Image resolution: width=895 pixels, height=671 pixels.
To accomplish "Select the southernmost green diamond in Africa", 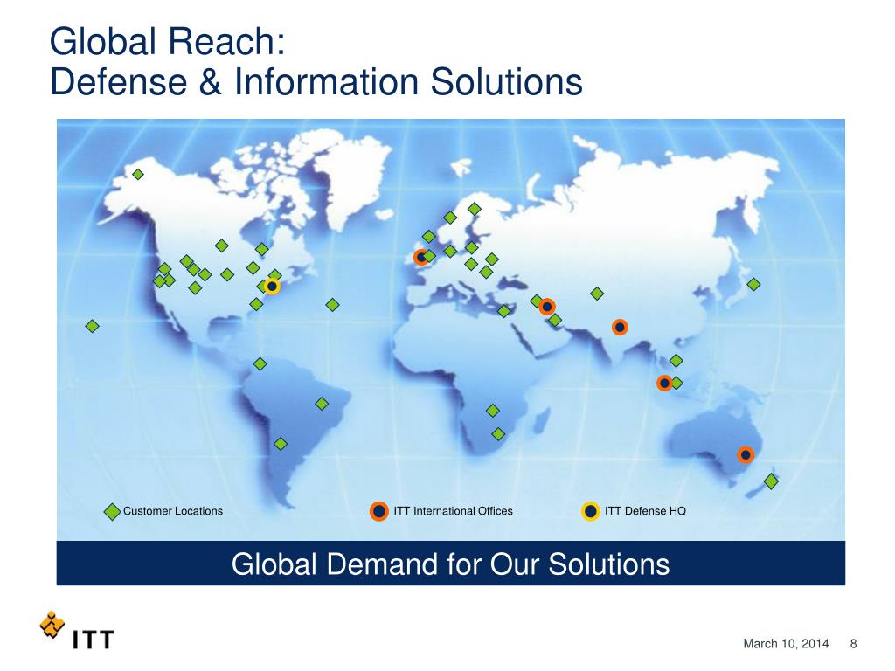I will tap(497, 434).
